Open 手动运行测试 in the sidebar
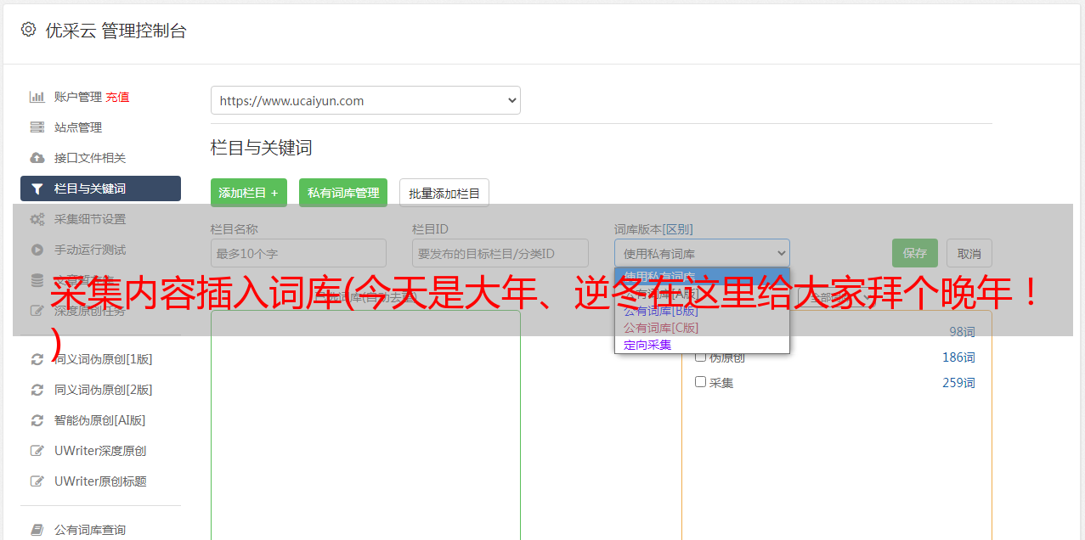This screenshot has width=1085, height=540. click(x=90, y=250)
